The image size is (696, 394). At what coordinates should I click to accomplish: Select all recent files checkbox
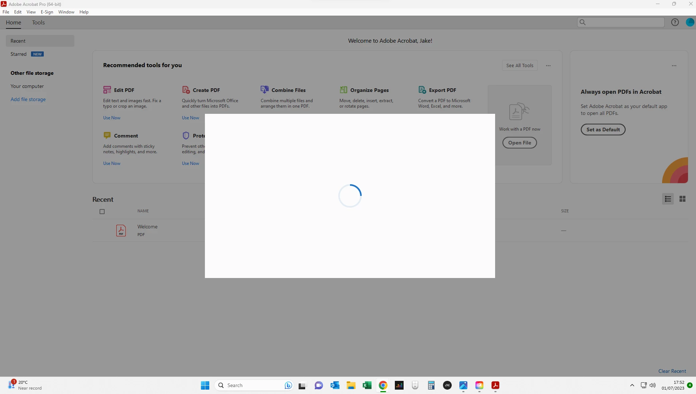click(x=102, y=212)
